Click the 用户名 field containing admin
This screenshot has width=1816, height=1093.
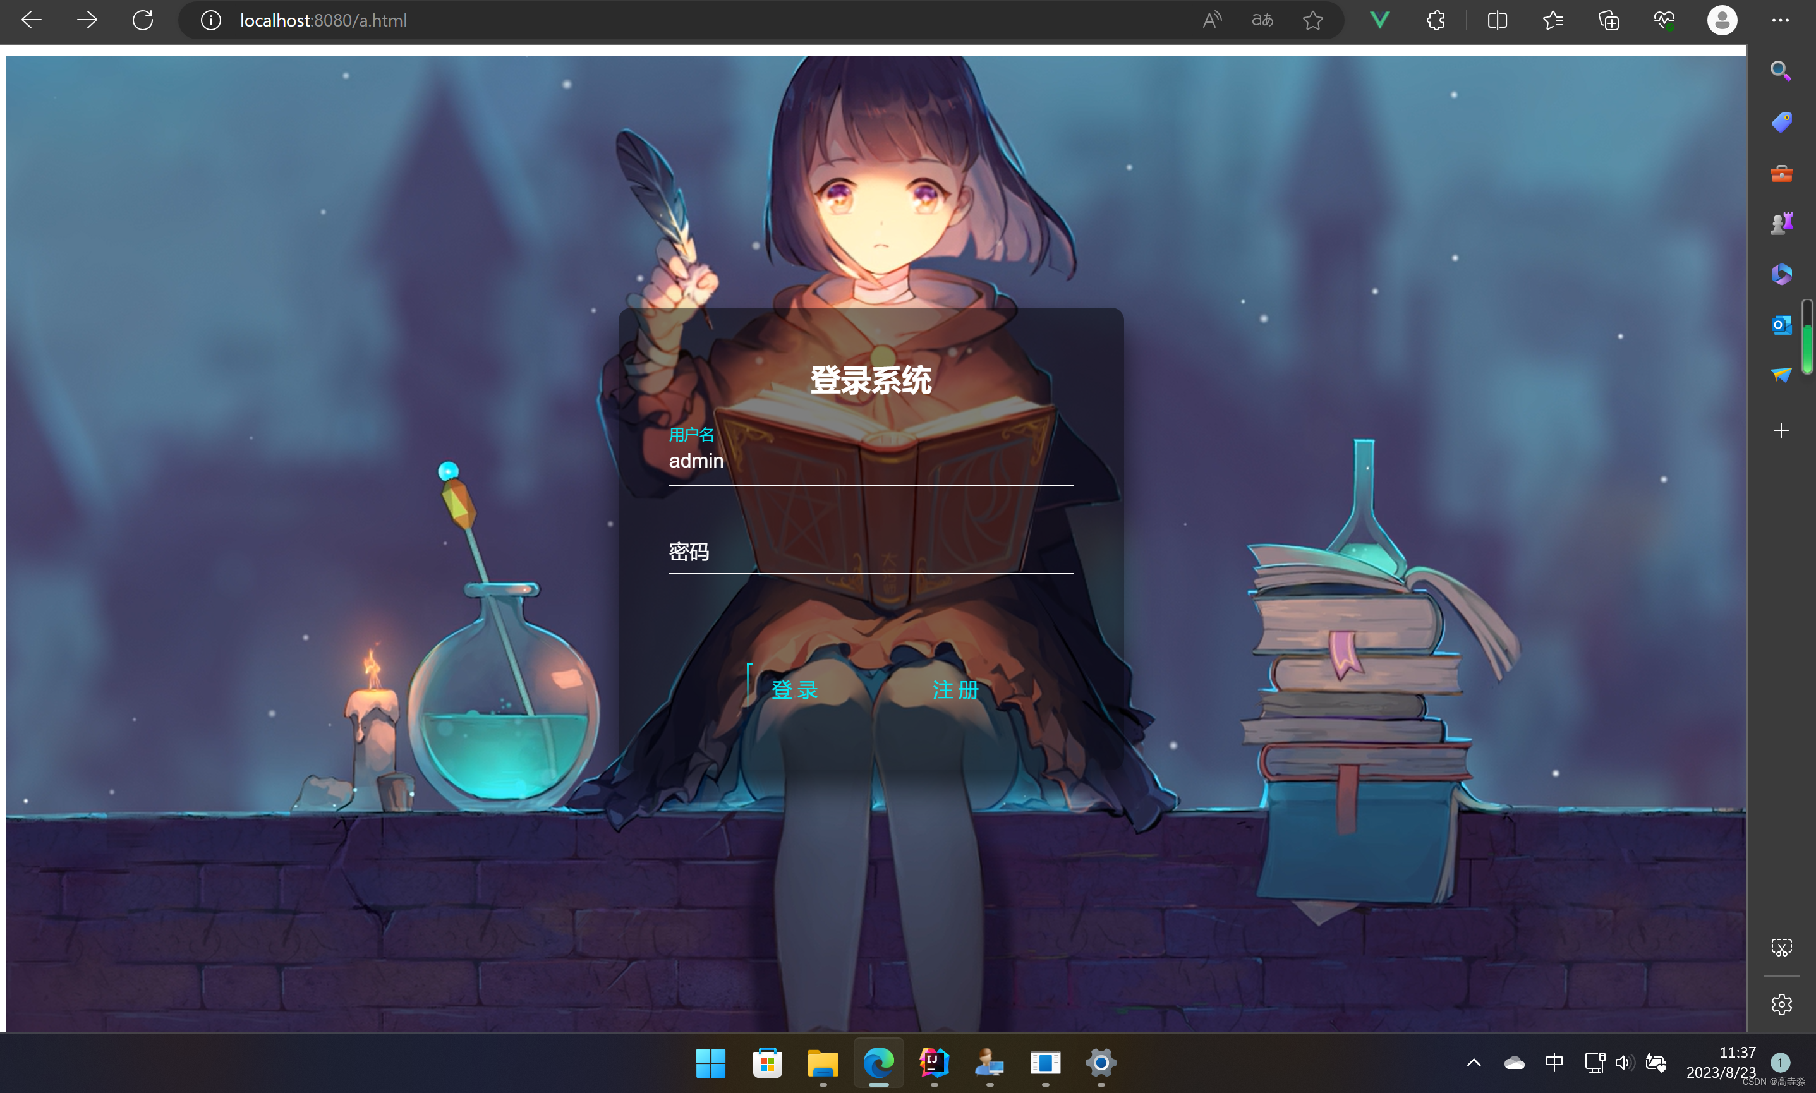coord(871,462)
